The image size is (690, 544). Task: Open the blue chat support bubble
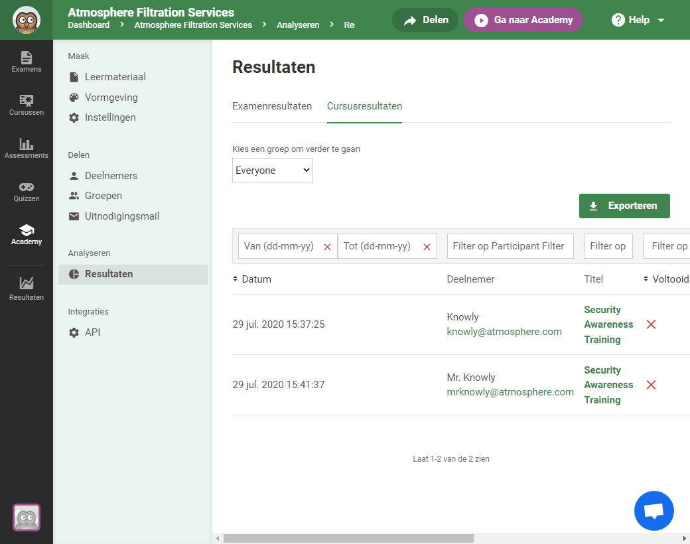tap(654, 511)
